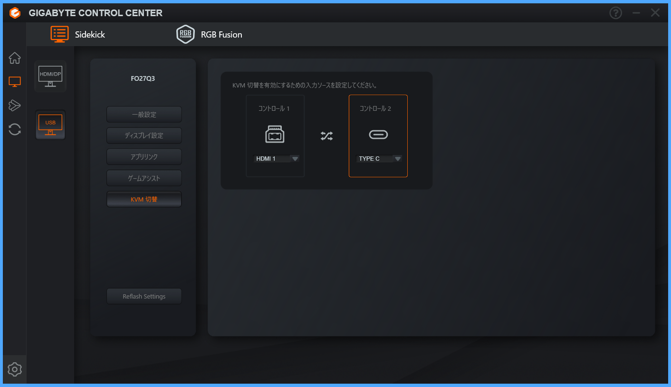Open 一般設定 settings
The image size is (671, 387).
(144, 115)
